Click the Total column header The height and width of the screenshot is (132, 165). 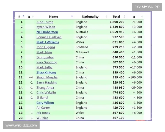click(x=116, y=17)
